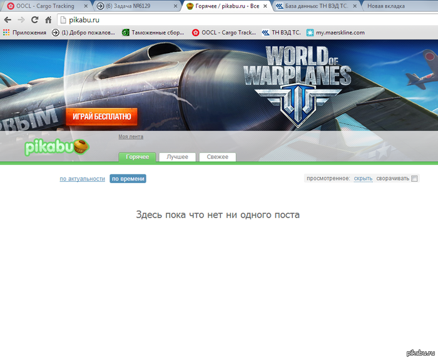Toggle the сворачивать checkbox
438x360 pixels.
(x=414, y=179)
